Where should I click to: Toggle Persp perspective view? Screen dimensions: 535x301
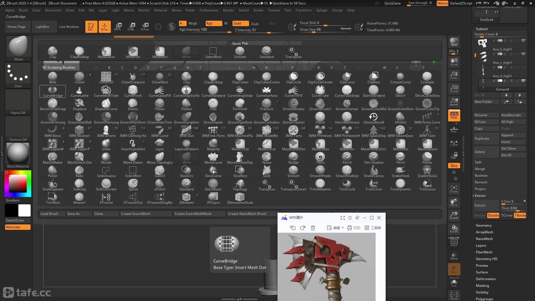click(x=454, y=115)
